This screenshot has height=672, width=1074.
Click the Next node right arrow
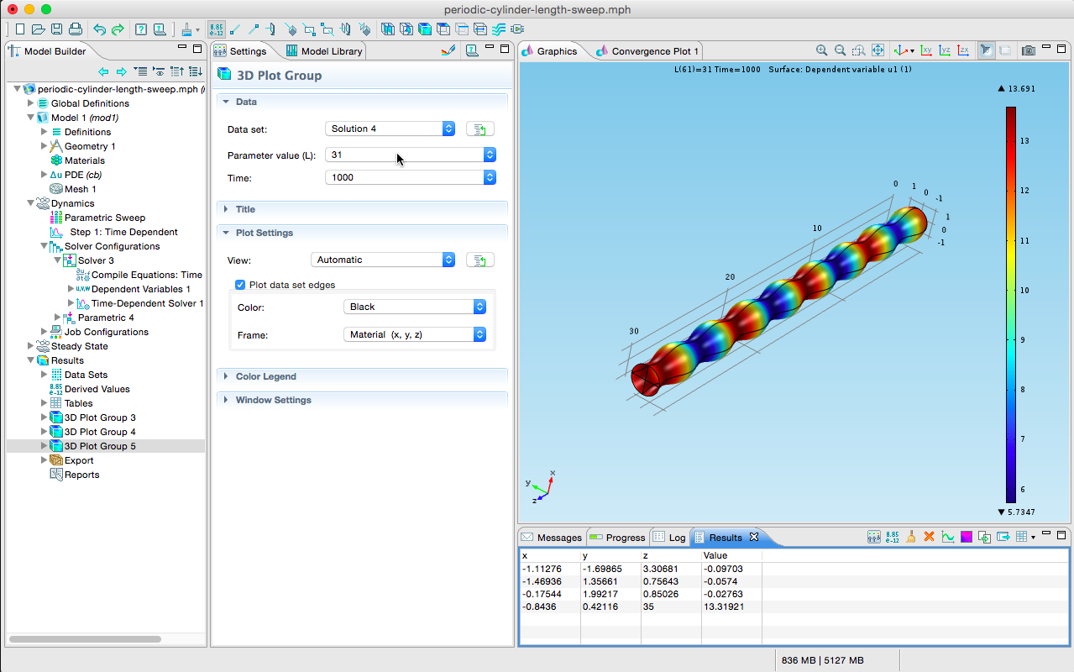pyautogui.click(x=122, y=71)
